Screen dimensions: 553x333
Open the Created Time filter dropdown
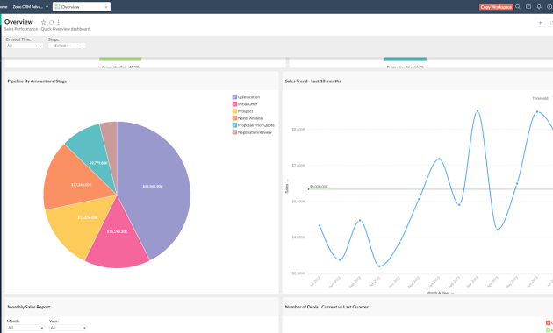[25, 46]
